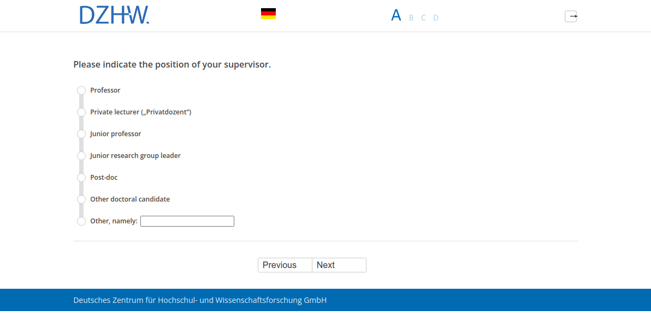Switch language via the German flag

click(268, 14)
